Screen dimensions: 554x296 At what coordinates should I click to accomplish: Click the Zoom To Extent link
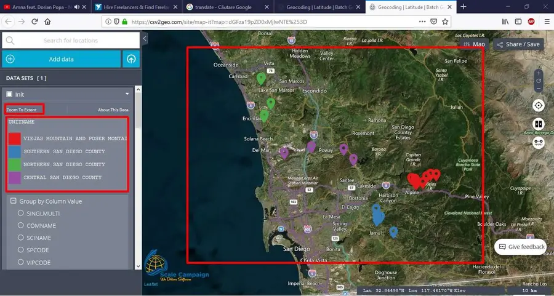[22, 110]
